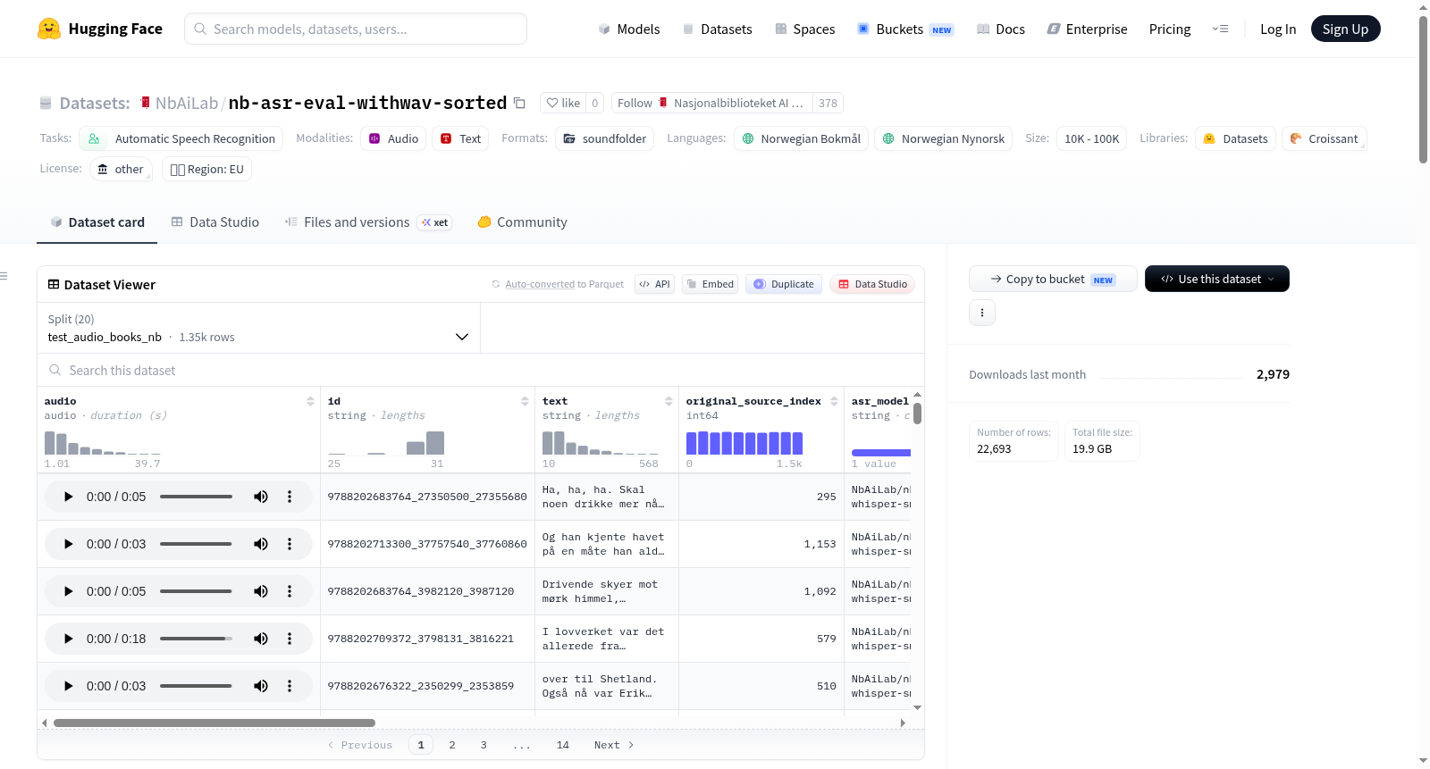This screenshot has height=769, width=1430.
Task: Open the Embed viewer option
Action: [x=710, y=284]
